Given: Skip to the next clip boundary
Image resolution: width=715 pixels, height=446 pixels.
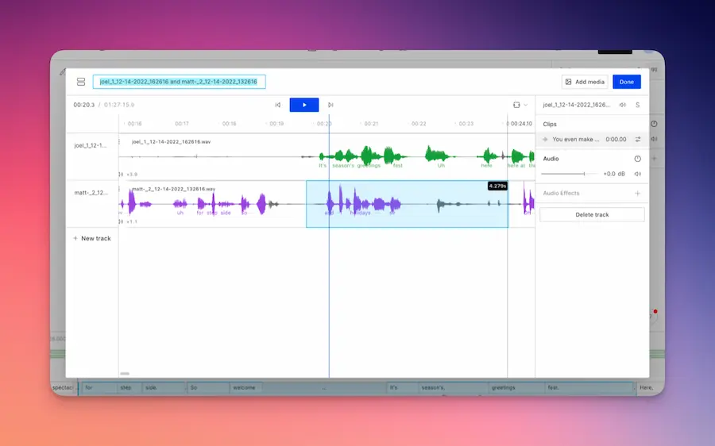Looking at the screenshot, I should pos(330,105).
